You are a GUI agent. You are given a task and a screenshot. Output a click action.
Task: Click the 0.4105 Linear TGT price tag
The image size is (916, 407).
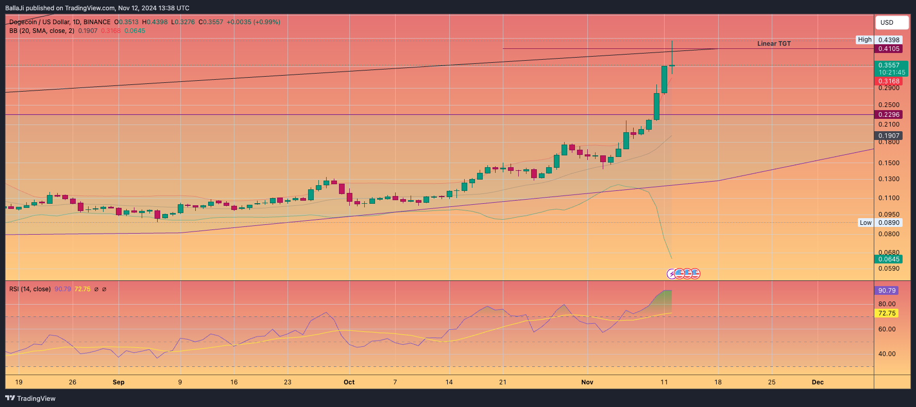pyautogui.click(x=889, y=49)
